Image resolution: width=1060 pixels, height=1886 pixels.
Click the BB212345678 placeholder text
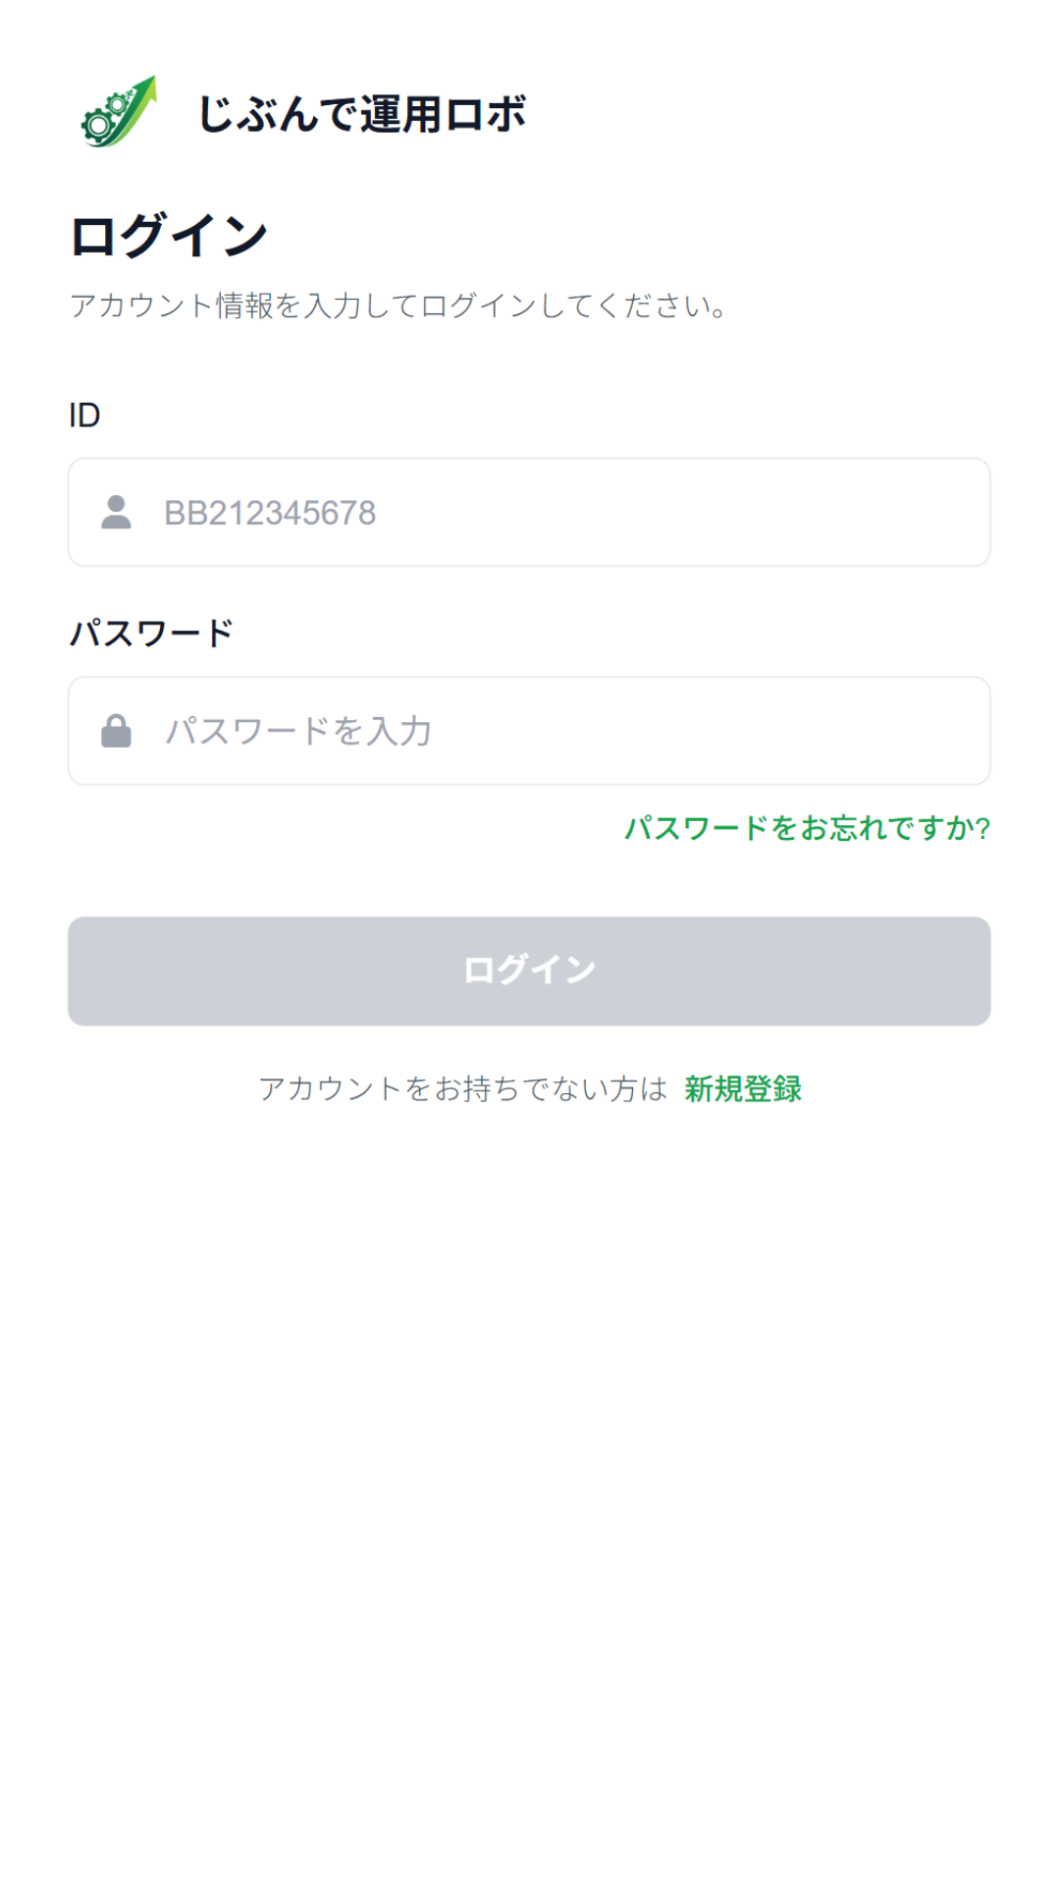click(x=270, y=513)
